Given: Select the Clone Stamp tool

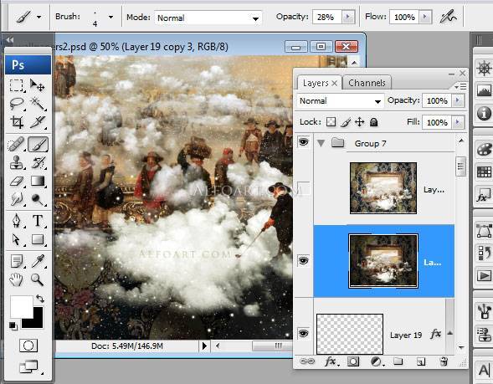Looking at the screenshot, I should click(17, 163).
